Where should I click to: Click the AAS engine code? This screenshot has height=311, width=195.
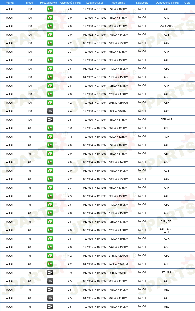[x=166, y=111]
